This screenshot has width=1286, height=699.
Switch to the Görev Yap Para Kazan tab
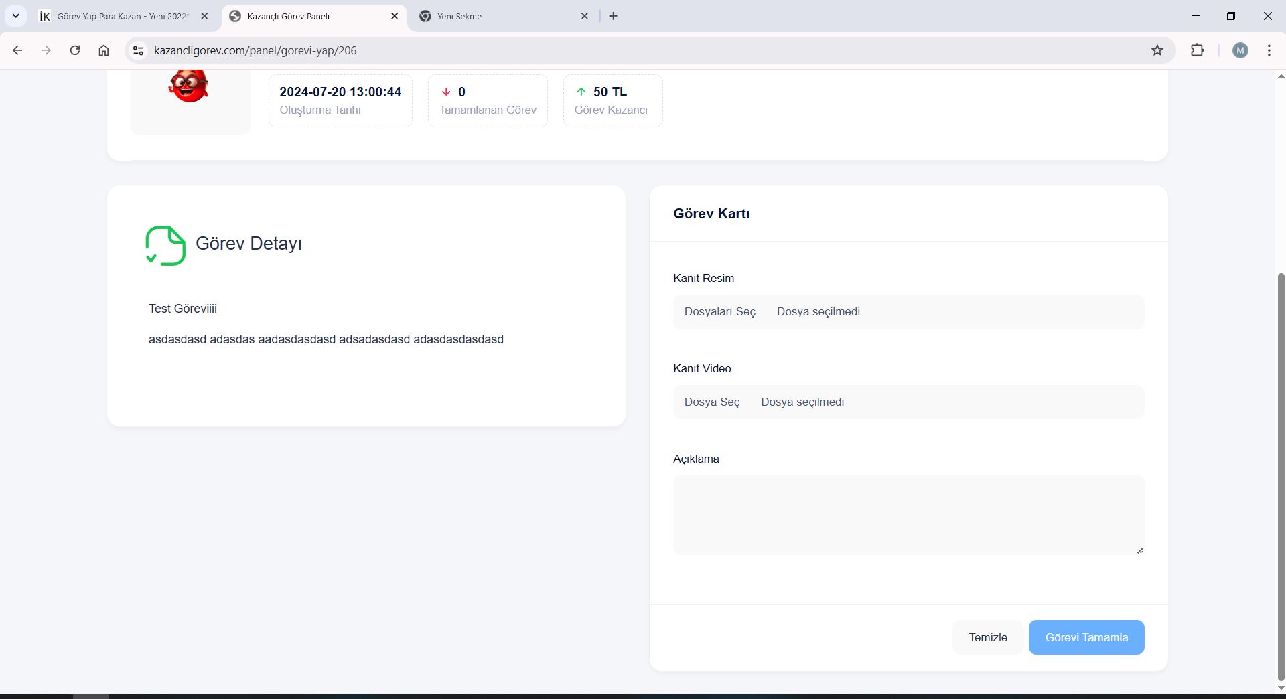pyautogui.click(x=121, y=16)
